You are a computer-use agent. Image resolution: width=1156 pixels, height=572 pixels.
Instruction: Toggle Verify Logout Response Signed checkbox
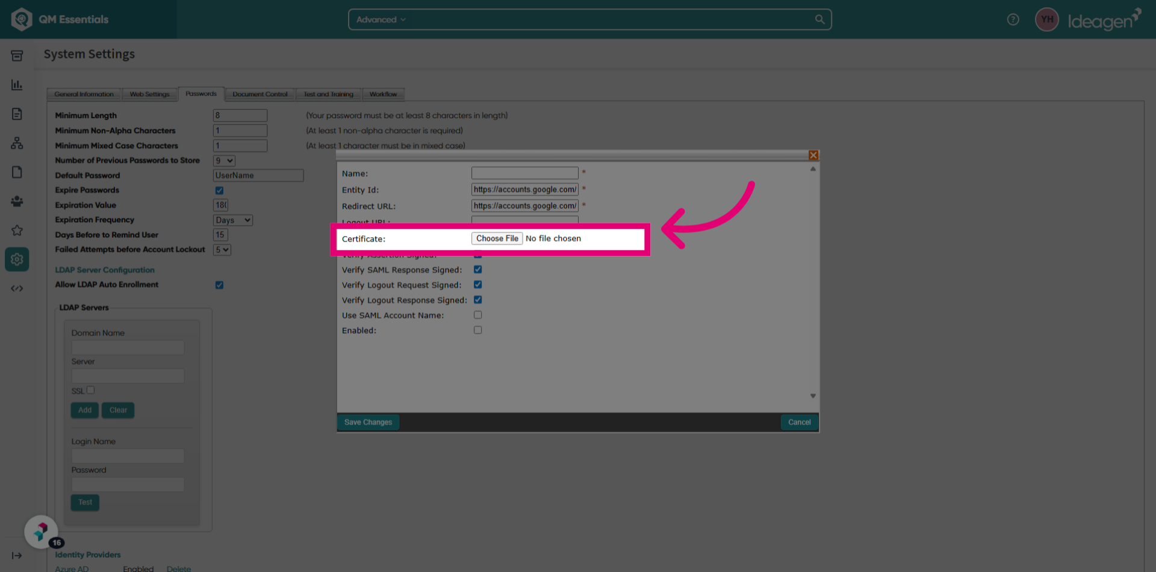(x=477, y=300)
